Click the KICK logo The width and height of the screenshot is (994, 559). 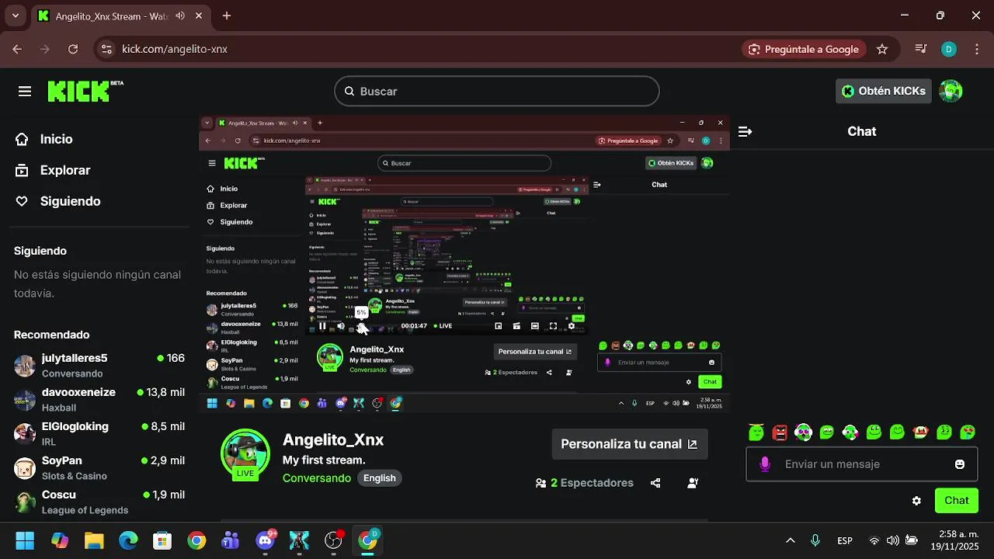[85, 91]
